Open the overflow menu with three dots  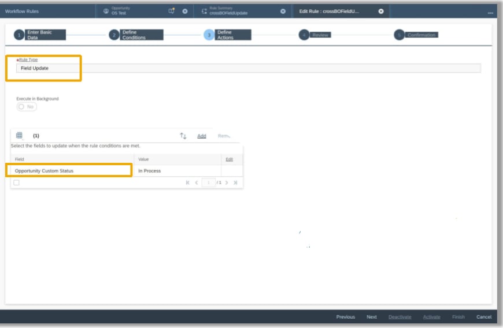490,13
